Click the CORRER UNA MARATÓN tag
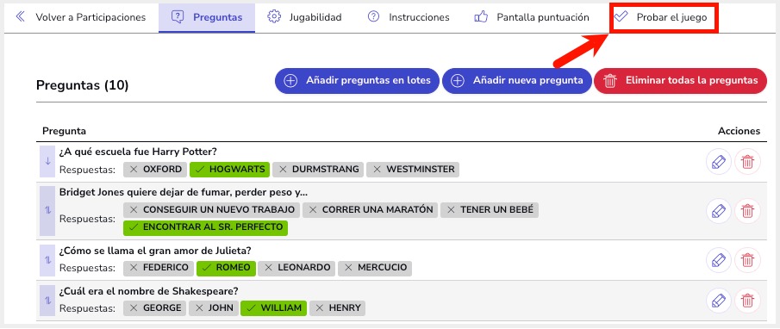780x329 pixels. 370,210
